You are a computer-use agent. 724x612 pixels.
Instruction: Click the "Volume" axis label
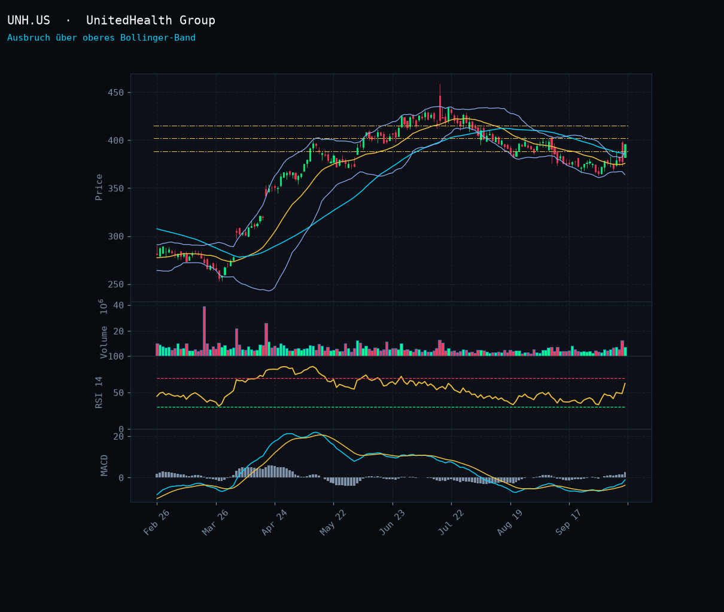tap(104, 342)
